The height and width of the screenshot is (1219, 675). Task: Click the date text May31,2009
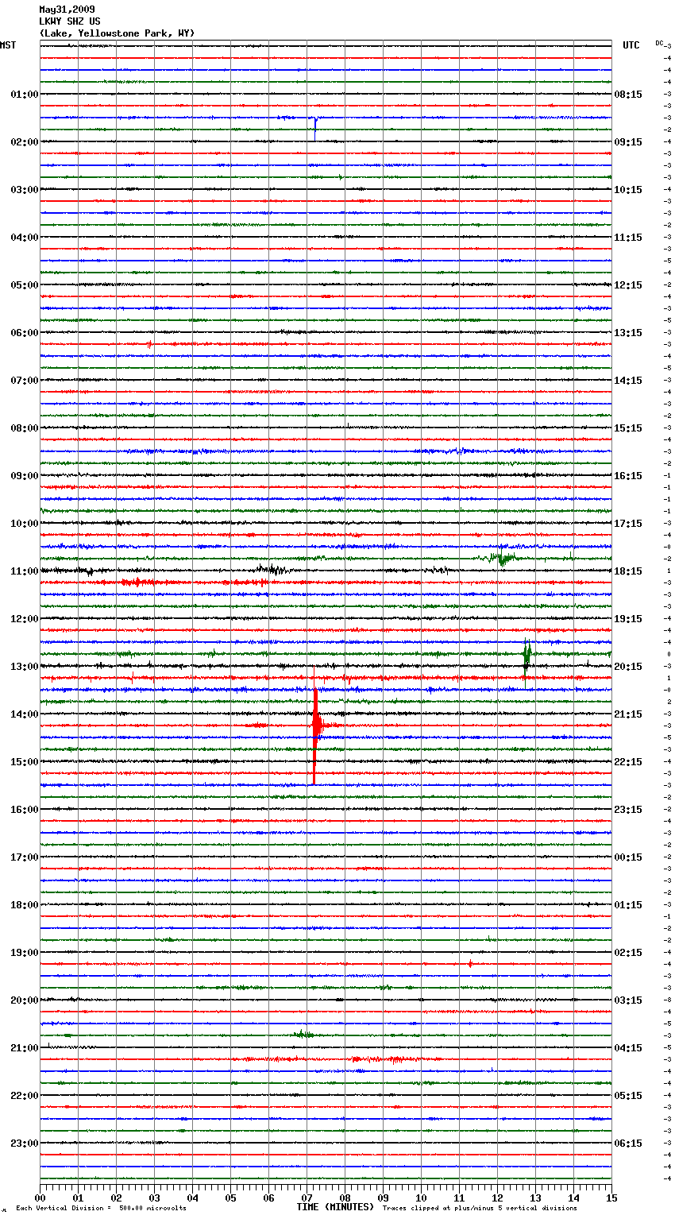pos(67,10)
